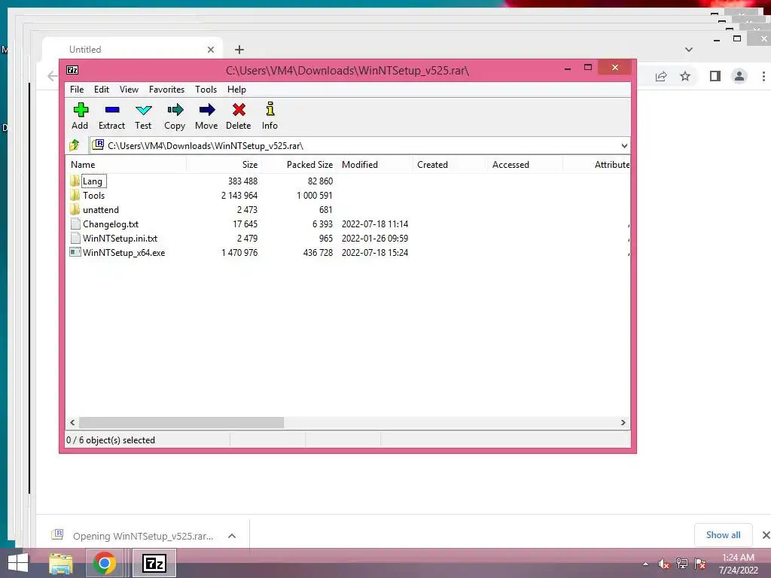Click the horizontal scrollbar thumb
Screen dimensions: 771x578
pyautogui.click(x=181, y=423)
